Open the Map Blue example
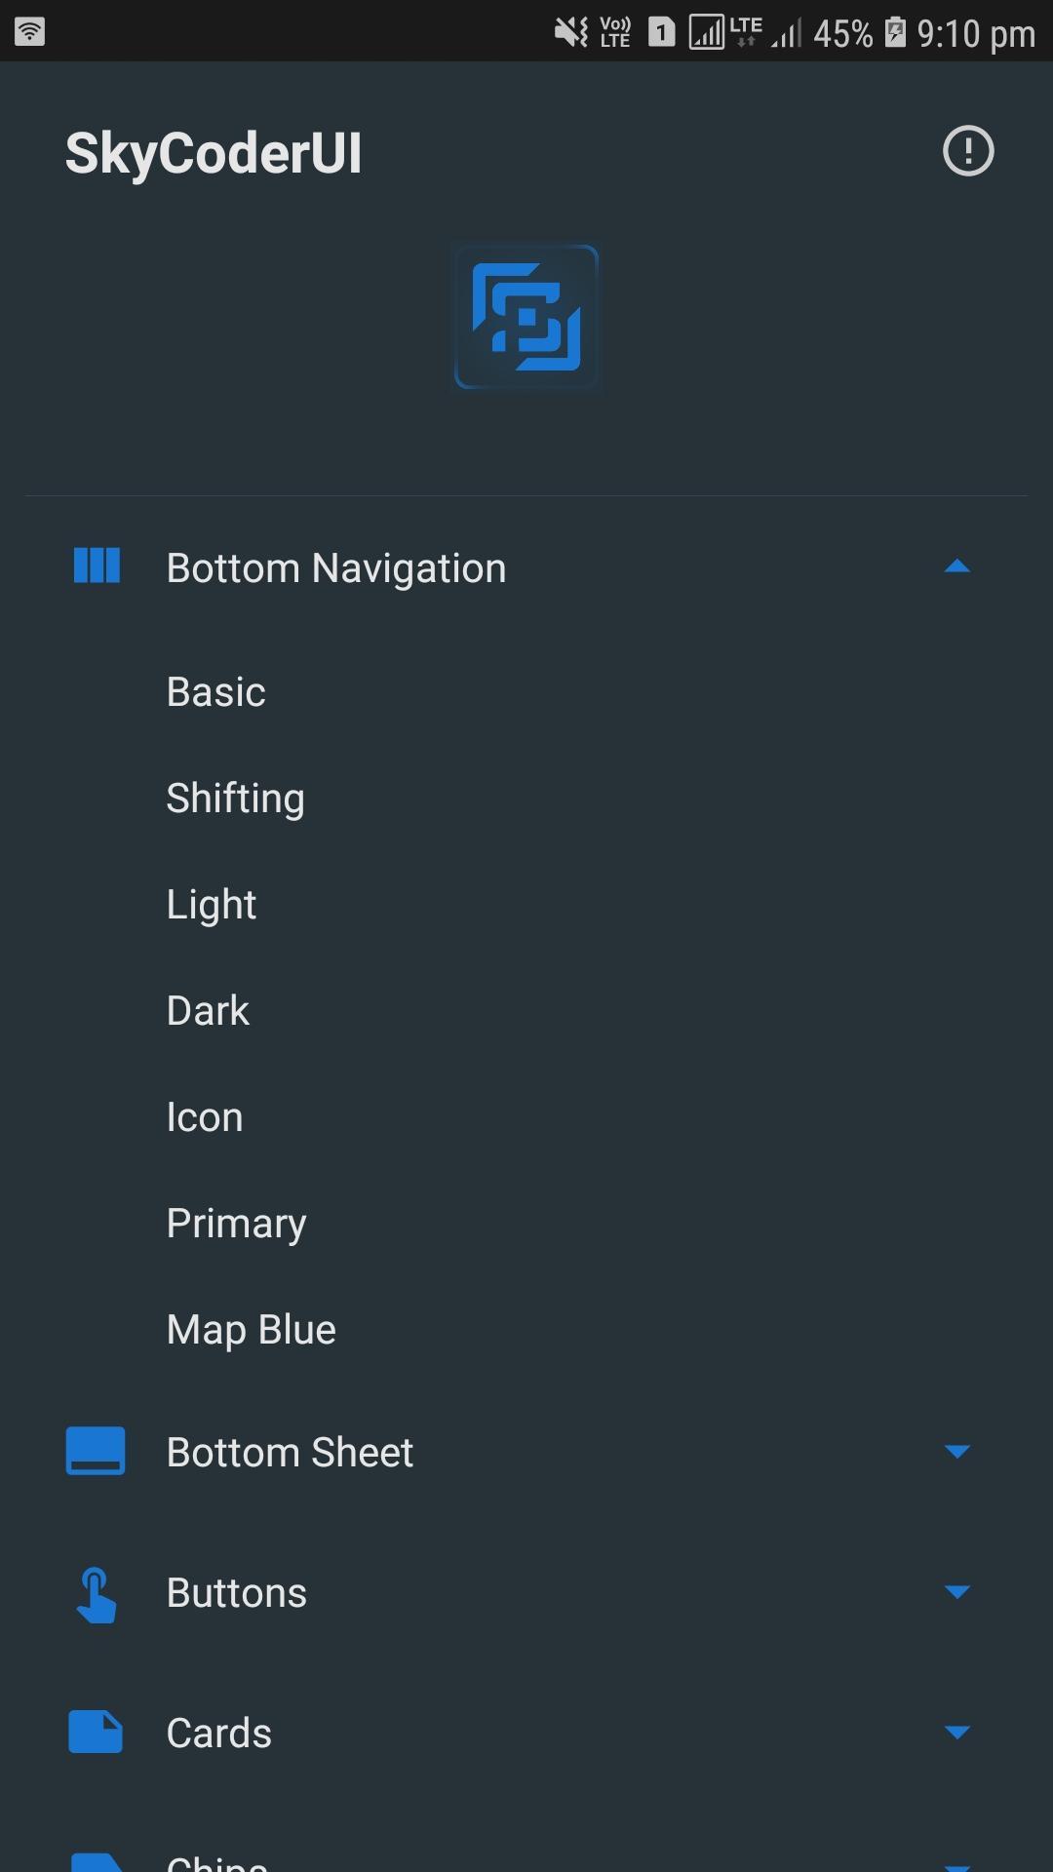 [252, 1330]
